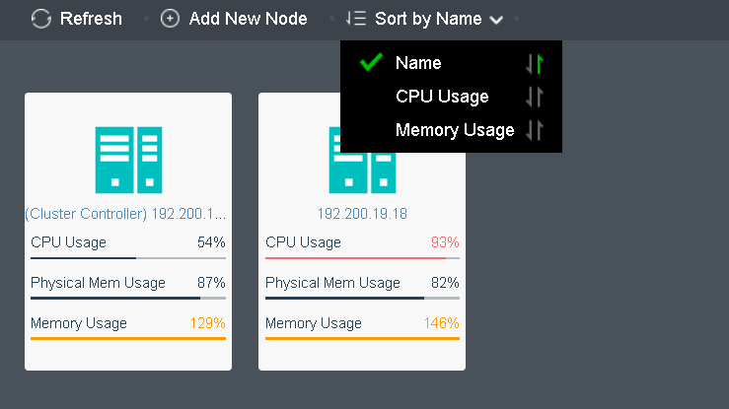
Task: Click the Cluster Controller server icon
Action: [128, 160]
